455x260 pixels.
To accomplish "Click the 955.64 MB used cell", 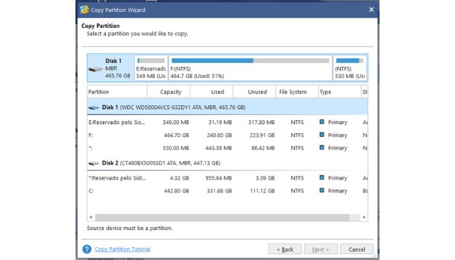I will click(x=218, y=178).
